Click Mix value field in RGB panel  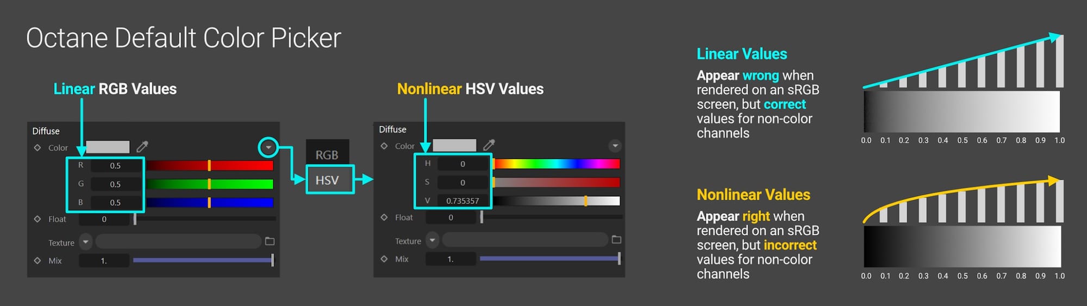point(104,261)
